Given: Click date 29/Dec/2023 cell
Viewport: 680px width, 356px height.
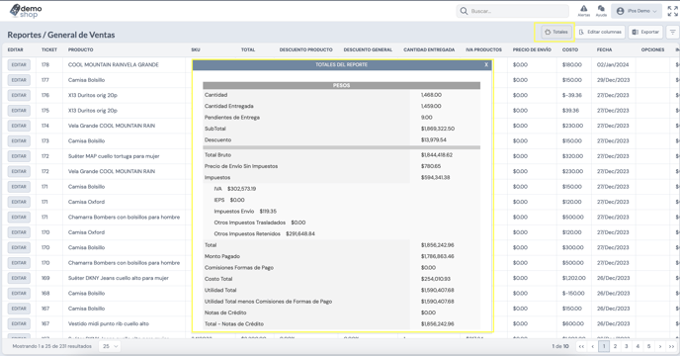Looking at the screenshot, I should tap(613, 80).
